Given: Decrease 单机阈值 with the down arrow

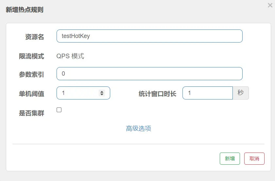Looking at the screenshot, I should 102,95.
